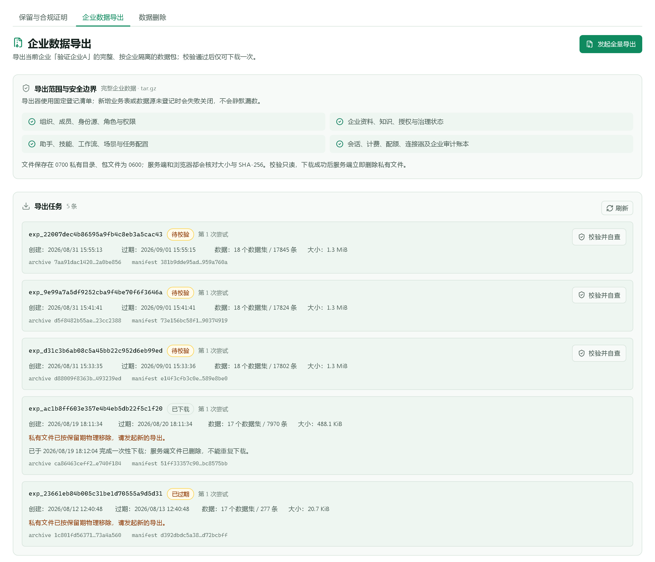This screenshot has height=562, width=655.
Task: Select task ID exp_d31c3b6ab08c5a45bb22c952d6eb99ed
Action: click(x=95, y=351)
